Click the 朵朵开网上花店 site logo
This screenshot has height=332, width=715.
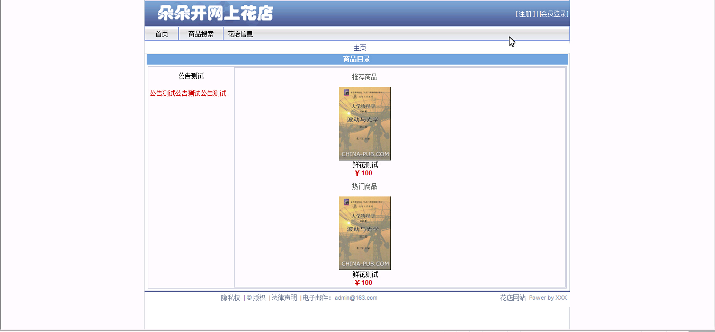(215, 13)
